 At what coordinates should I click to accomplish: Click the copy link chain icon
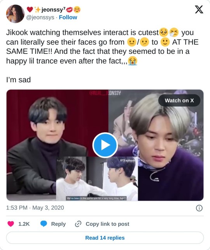[78, 224]
